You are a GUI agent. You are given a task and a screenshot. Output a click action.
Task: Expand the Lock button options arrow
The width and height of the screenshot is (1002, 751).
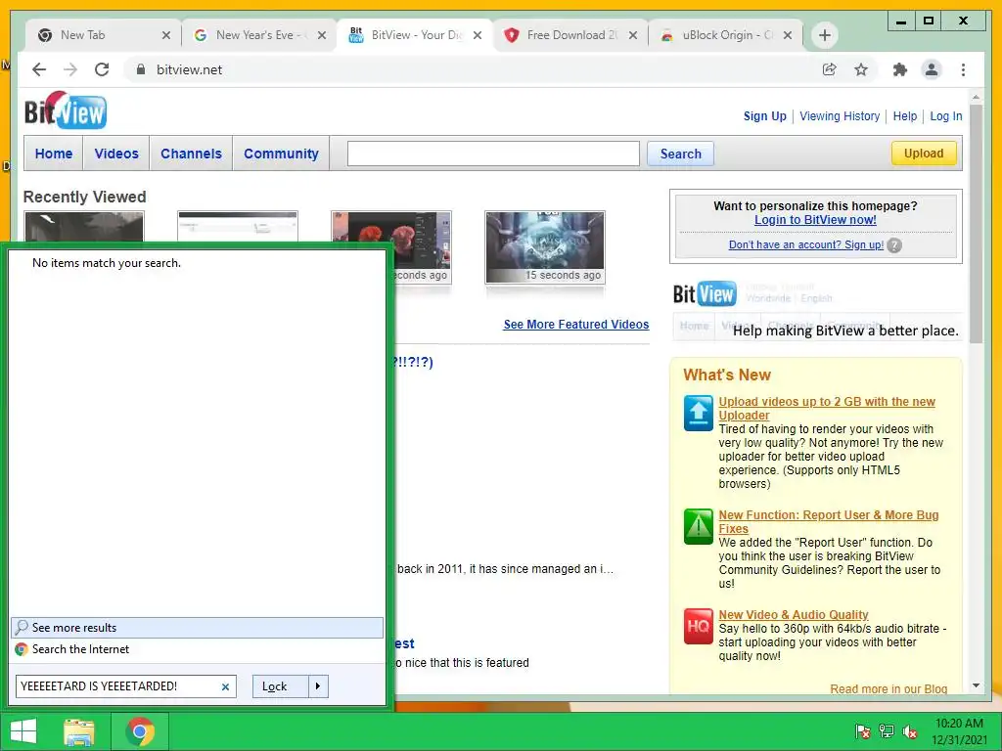coord(318,686)
